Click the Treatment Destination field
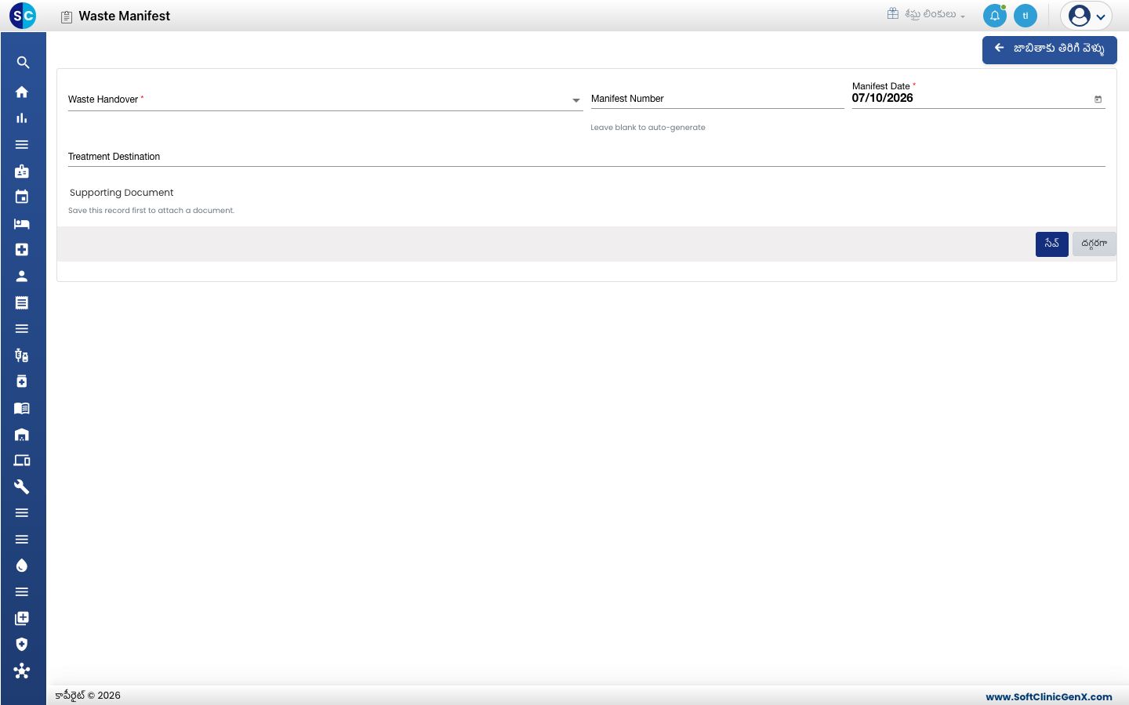 pyautogui.click(x=586, y=157)
